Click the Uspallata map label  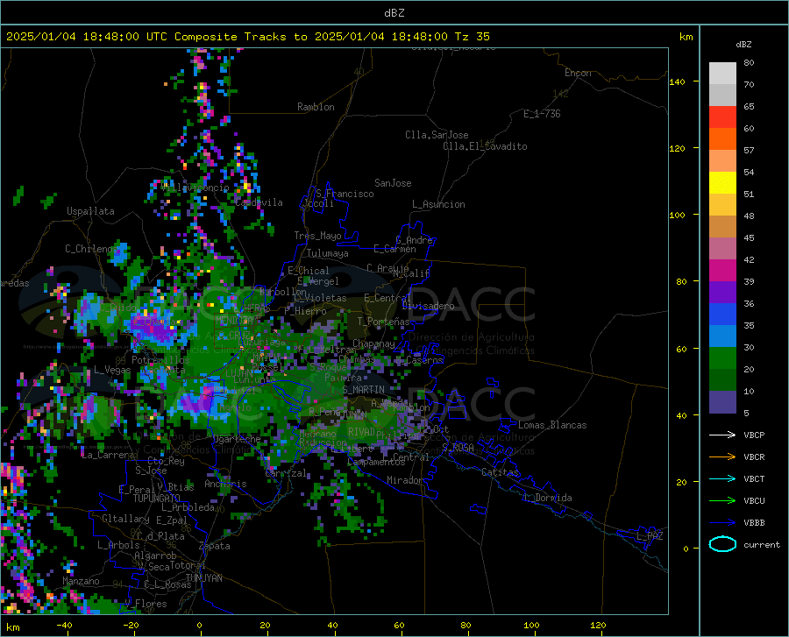[90, 211]
